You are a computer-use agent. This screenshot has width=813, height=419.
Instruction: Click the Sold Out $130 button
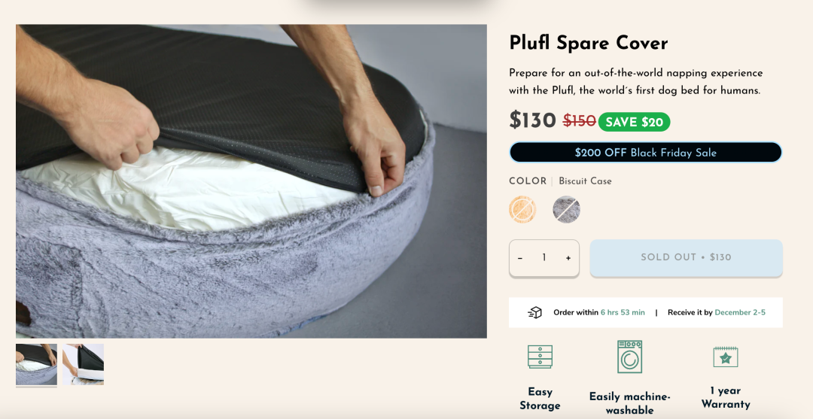point(686,257)
